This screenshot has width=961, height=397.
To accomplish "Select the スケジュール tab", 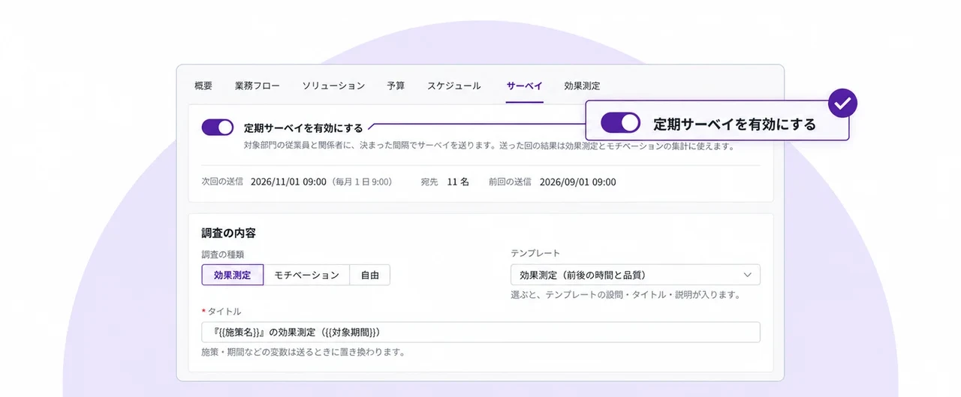I will (x=454, y=86).
